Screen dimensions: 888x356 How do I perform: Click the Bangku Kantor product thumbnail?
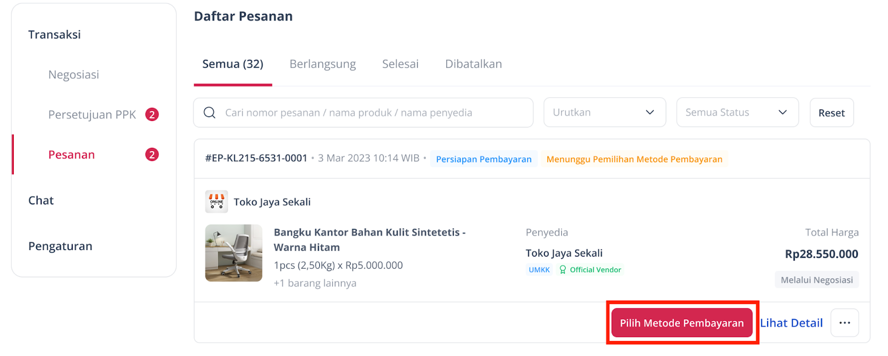click(234, 253)
